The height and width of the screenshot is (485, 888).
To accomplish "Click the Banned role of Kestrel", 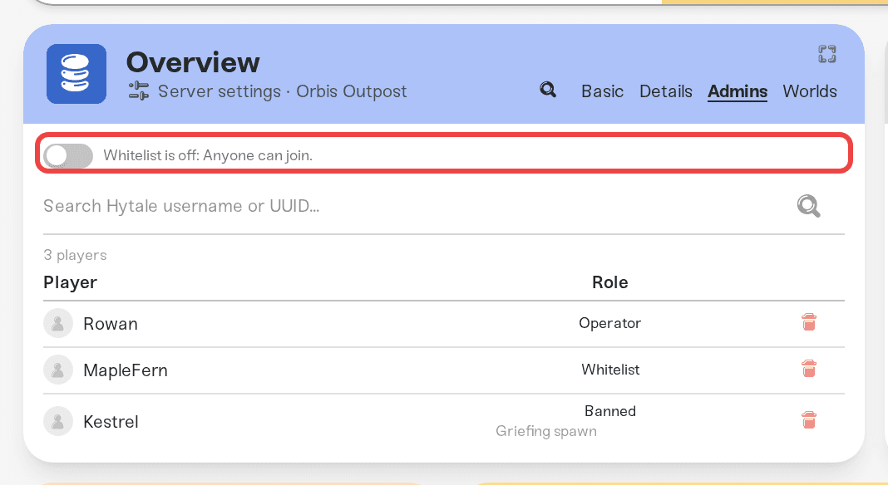I will click(x=610, y=411).
